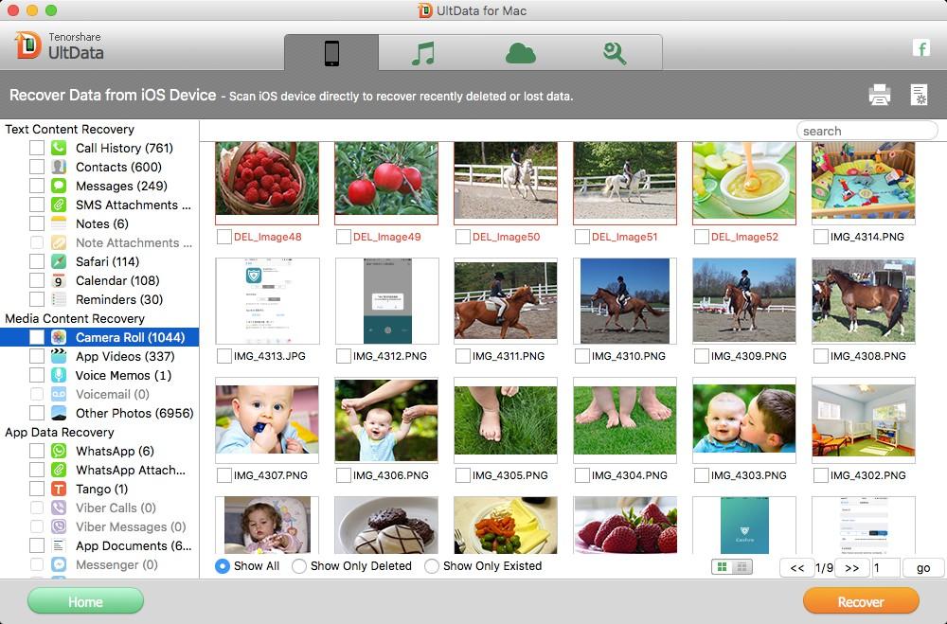Check the Tango (1) checkbox
This screenshot has height=624, width=947.
tap(37, 489)
